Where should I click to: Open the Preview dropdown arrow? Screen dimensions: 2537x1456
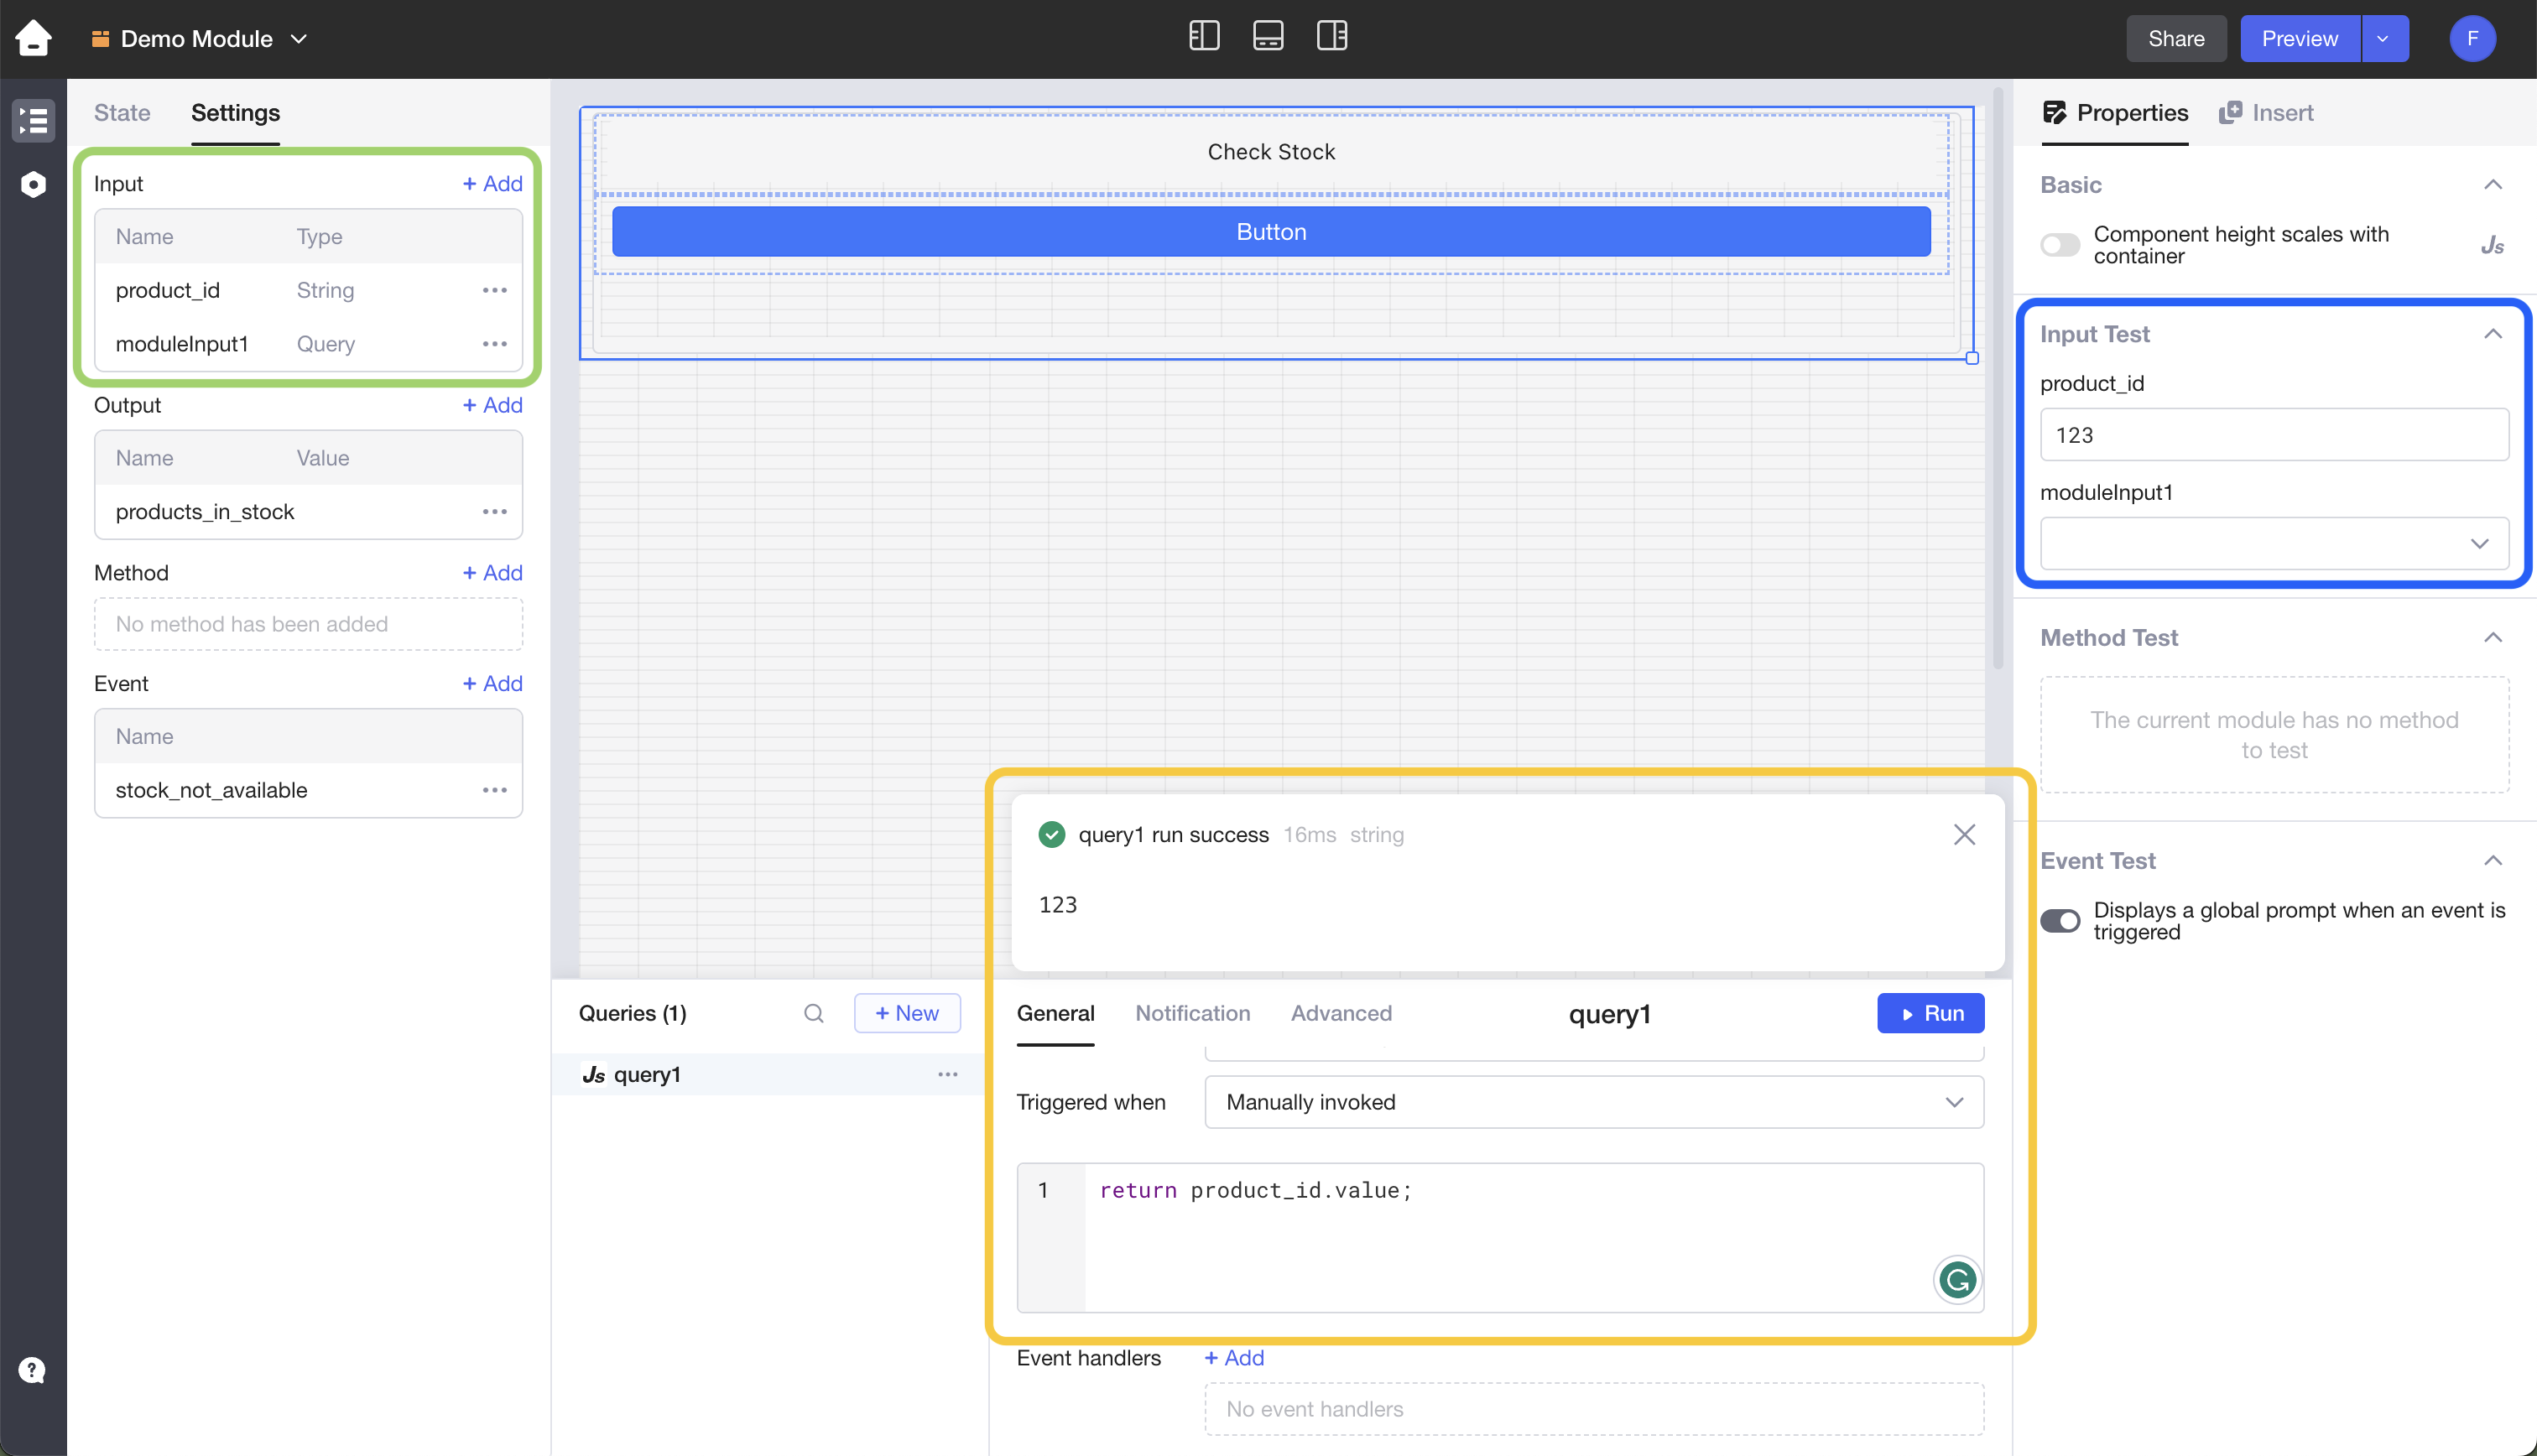click(2384, 38)
